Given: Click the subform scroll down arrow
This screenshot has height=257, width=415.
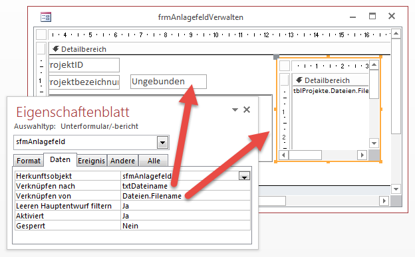Looking at the screenshot, I should [x=374, y=143].
